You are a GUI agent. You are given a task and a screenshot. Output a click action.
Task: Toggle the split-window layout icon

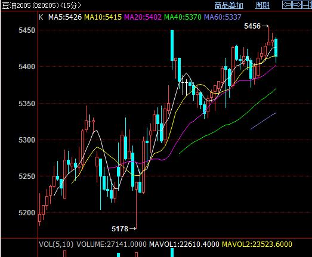click(x=307, y=5)
